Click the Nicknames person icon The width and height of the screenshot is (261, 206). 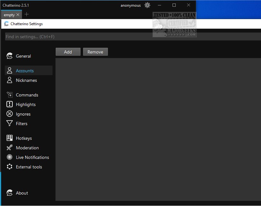pyautogui.click(x=10, y=80)
